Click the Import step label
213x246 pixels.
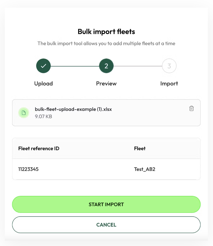pyautogui.click(x=169, y=84)
